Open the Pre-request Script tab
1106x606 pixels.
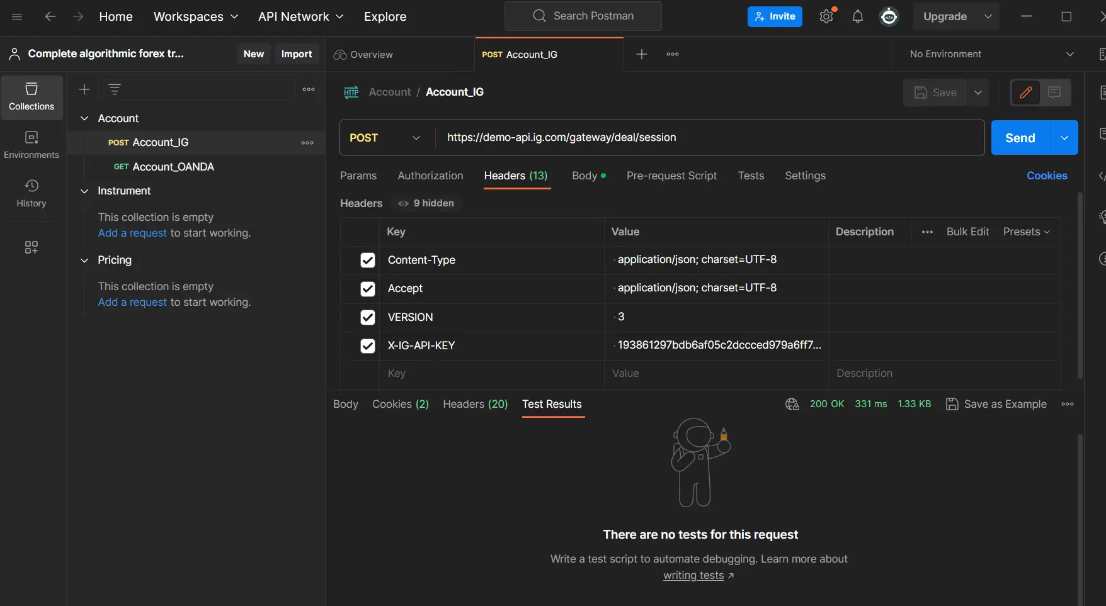click(671, 176)
